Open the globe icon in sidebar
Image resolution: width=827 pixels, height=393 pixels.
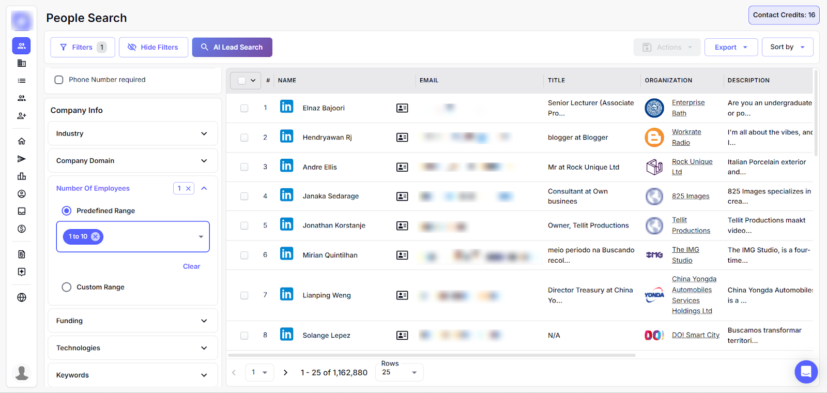(x=22, y=297)
